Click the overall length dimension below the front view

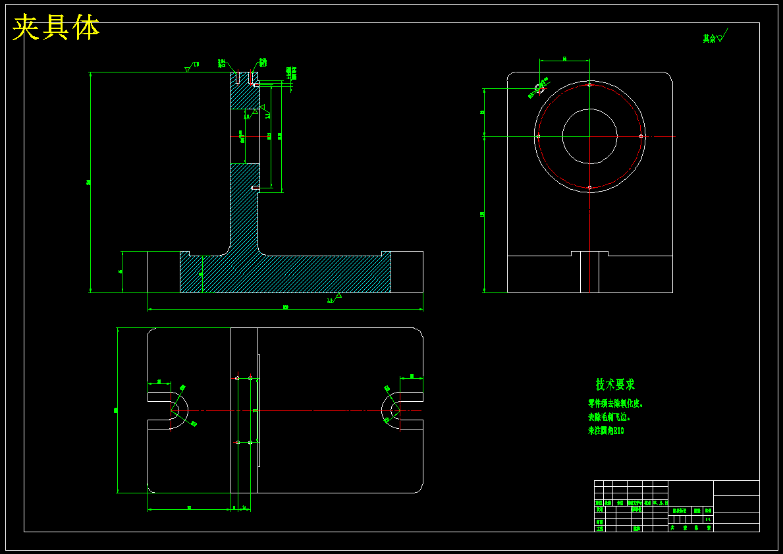[x=286, y=308]
